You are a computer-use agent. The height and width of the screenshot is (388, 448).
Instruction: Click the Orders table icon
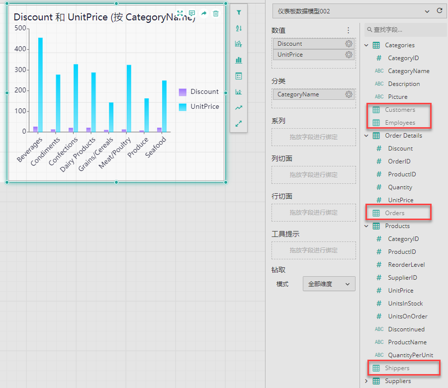[x=376, y=213]
